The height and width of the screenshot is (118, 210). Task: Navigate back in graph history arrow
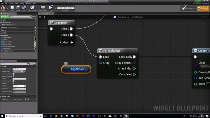point(40,17)
